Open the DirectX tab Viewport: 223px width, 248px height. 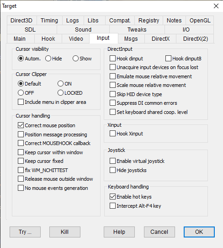coord(160,39)
